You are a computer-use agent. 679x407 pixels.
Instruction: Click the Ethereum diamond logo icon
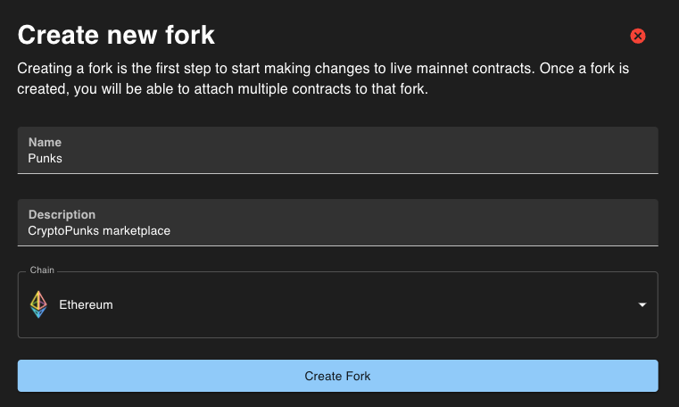click(38, 304)
